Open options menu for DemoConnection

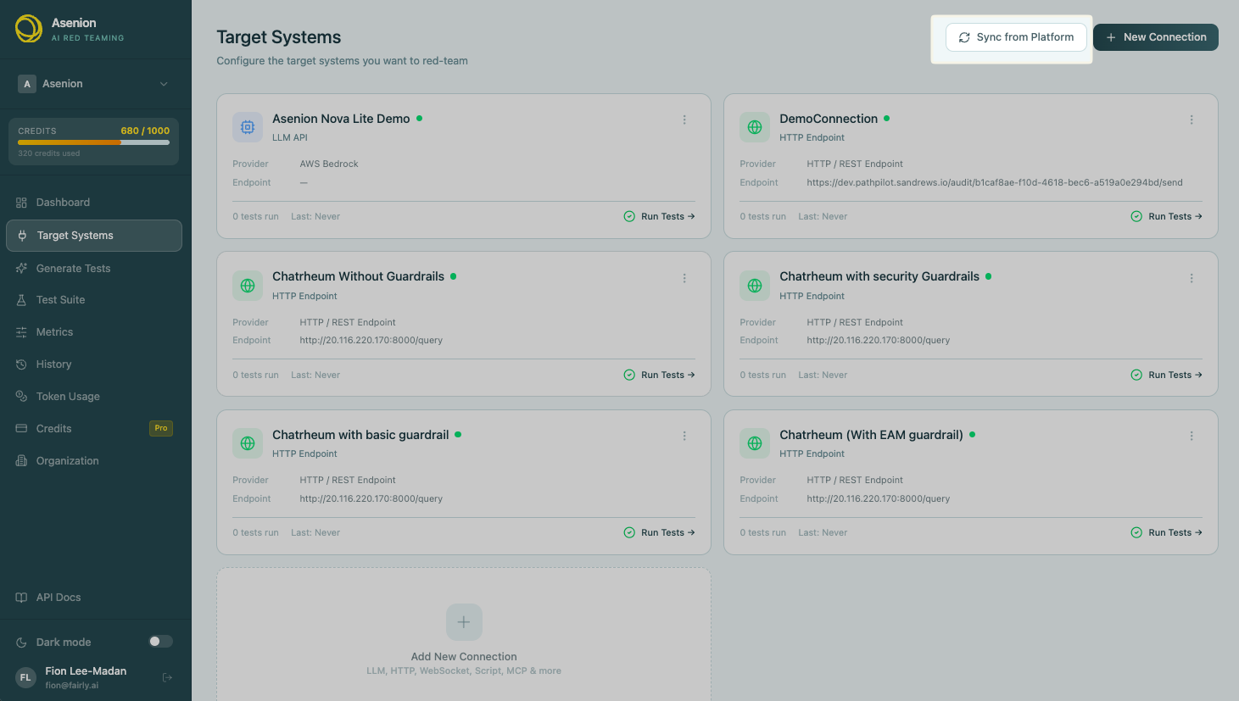[x=1192, y=120]
